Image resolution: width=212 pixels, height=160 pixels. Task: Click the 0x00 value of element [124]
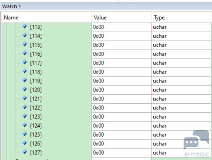point(98,126)
